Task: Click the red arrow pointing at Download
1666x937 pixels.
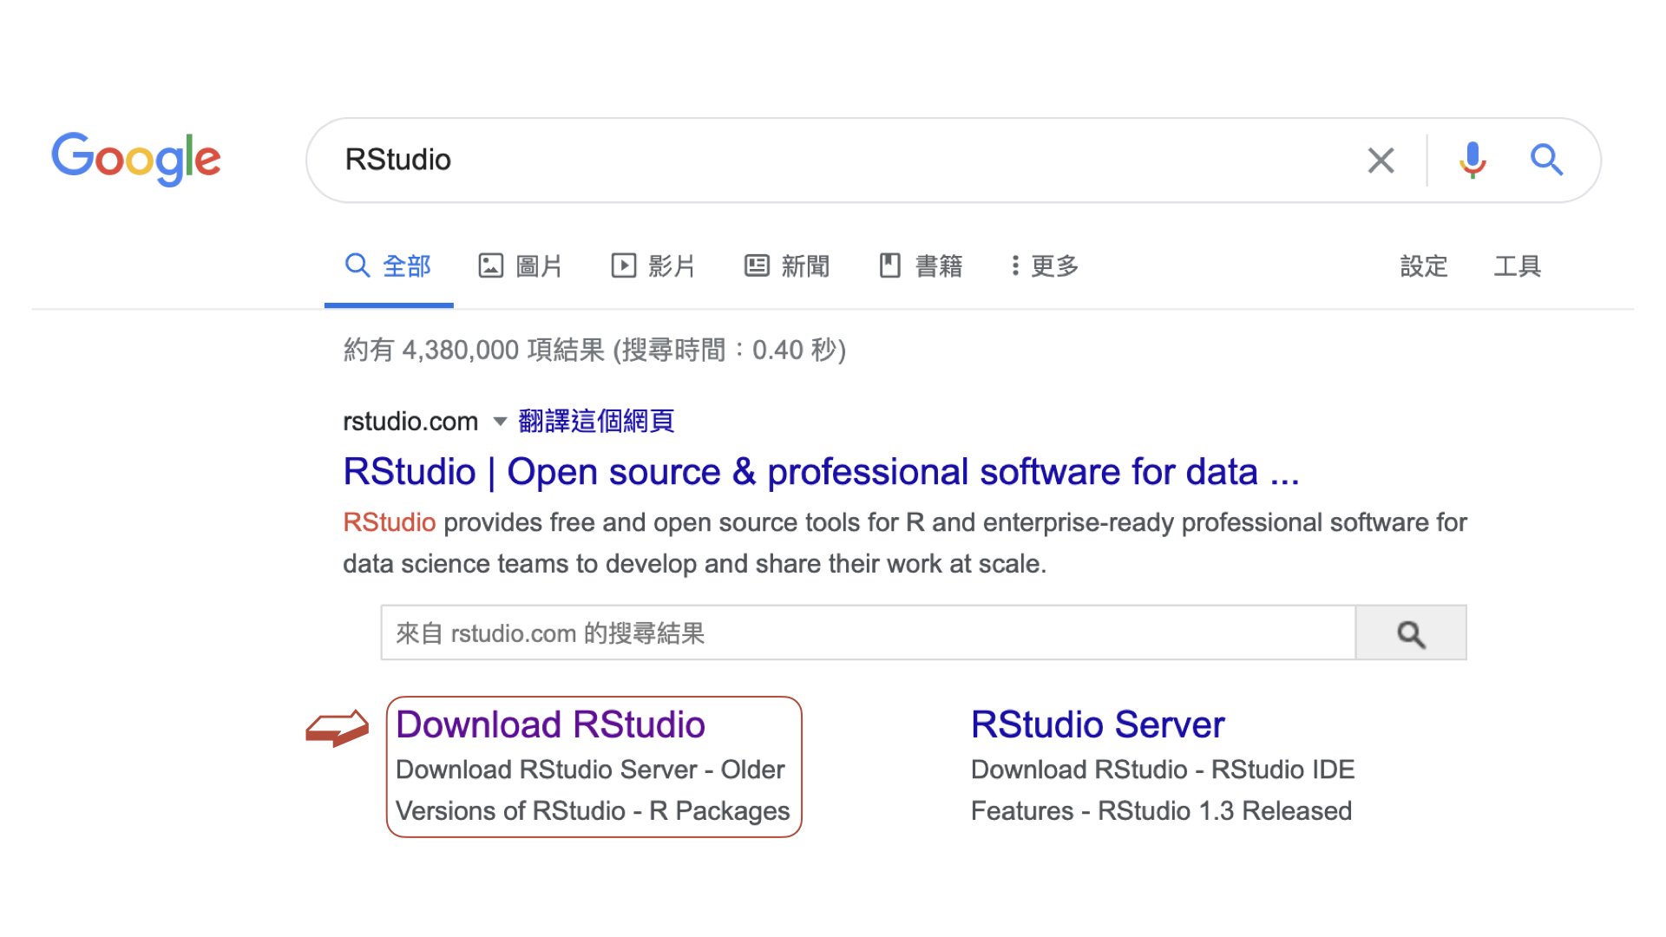Action: [x=338, y=728]
